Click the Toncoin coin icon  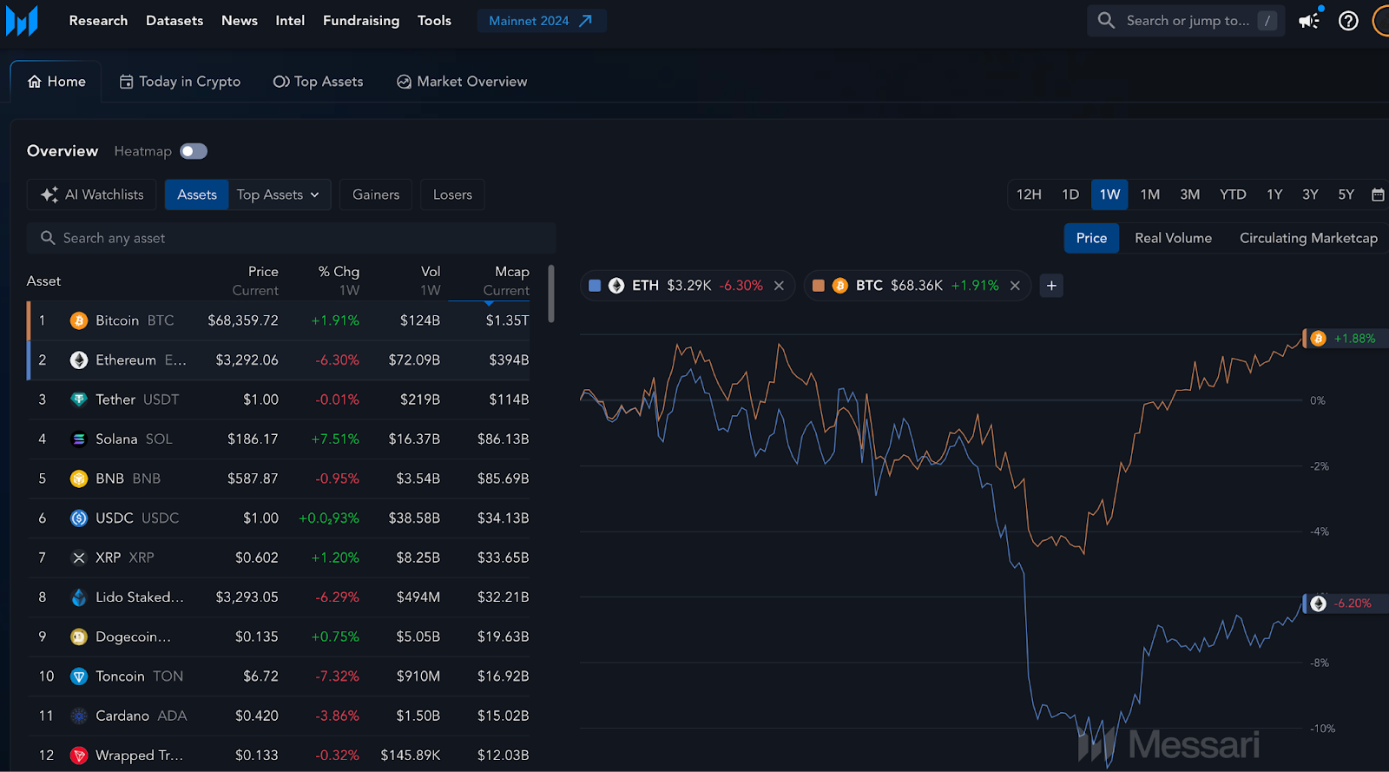79,676
